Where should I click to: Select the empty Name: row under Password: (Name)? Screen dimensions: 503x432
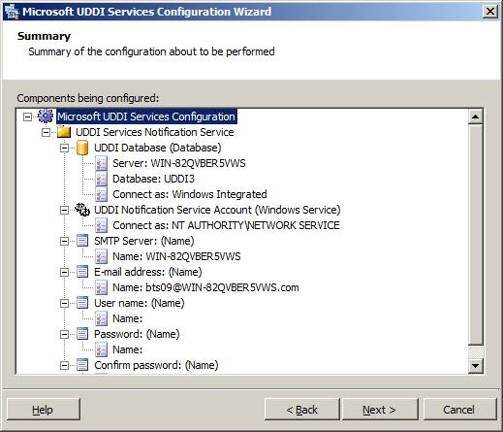(127, 349)
